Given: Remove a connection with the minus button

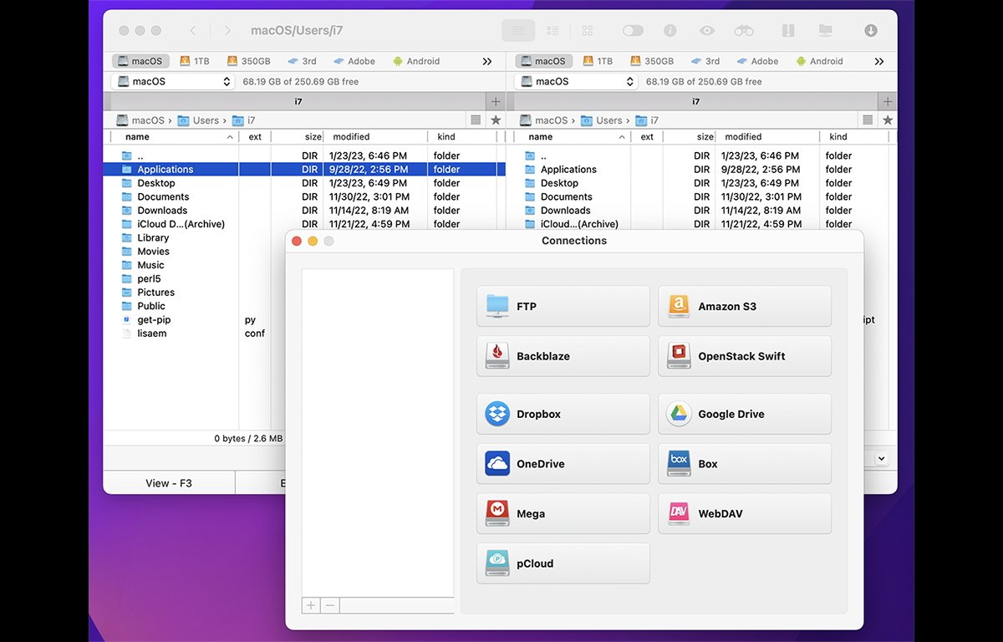Looking at the screenshot, I should (x=330, y=605).
